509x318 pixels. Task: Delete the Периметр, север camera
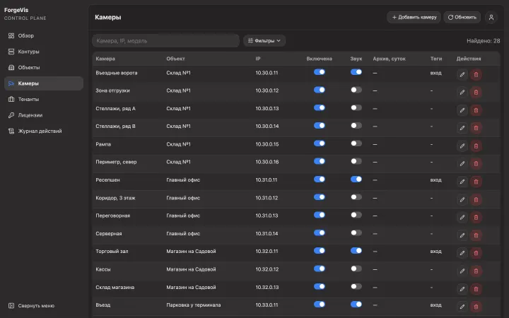476,164
